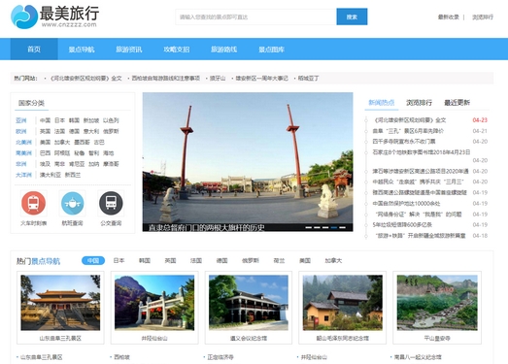Click the 最新收录 link at top right
The image size is (508, 364).
449,17
